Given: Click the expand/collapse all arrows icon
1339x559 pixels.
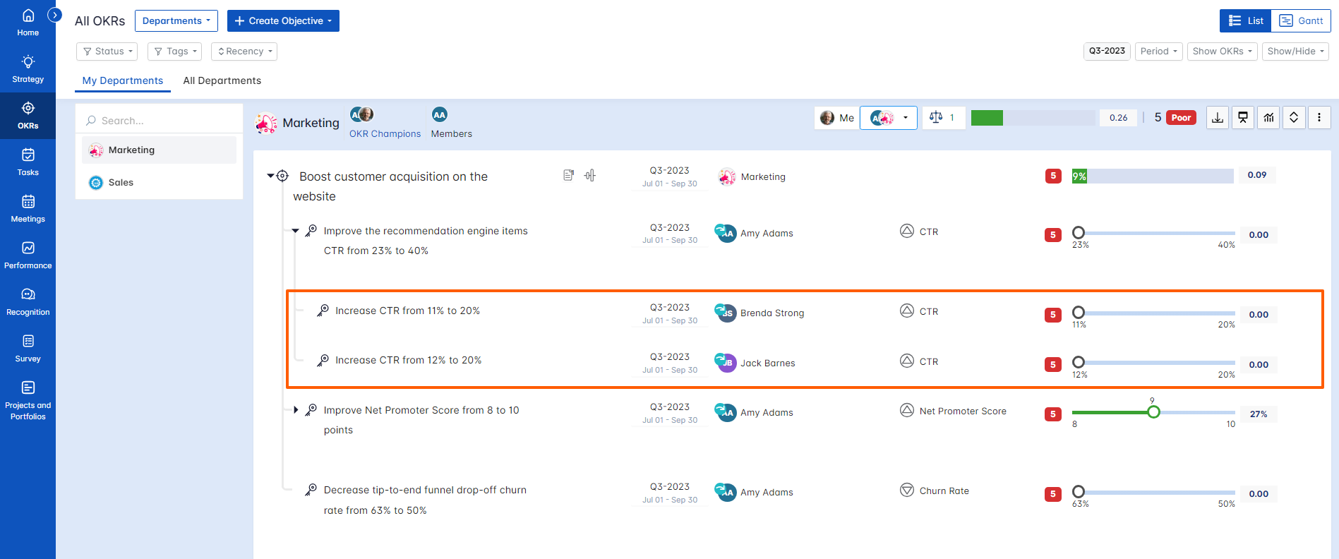Looking at the screenshot, I should click(1294, 118).
